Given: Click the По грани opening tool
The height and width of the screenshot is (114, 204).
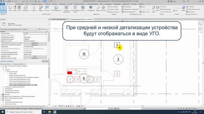Looking at the screenshot, I should pyautogui.click(x=154, y=9).
